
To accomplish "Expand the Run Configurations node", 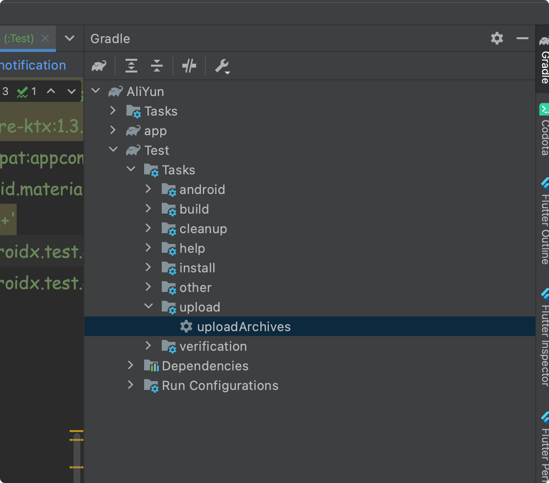I will pos(130,385).
